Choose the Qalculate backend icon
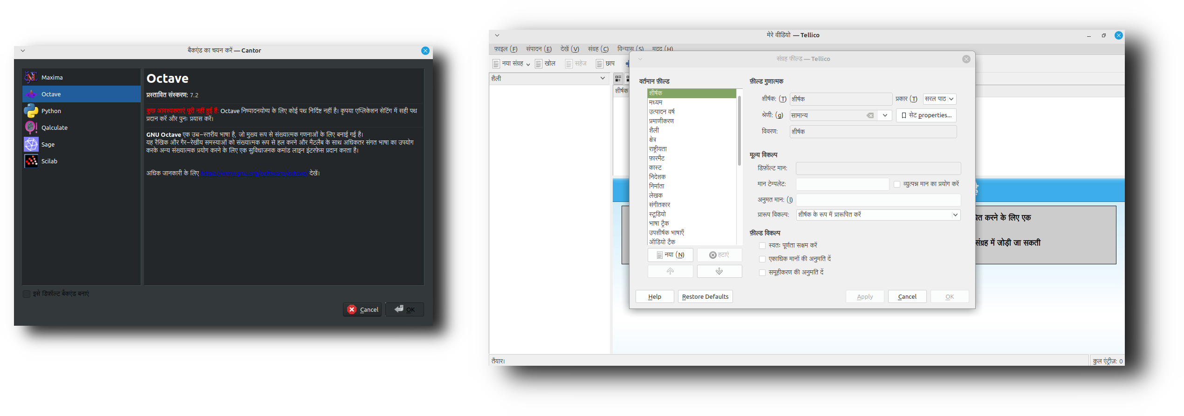 point(31,127)
